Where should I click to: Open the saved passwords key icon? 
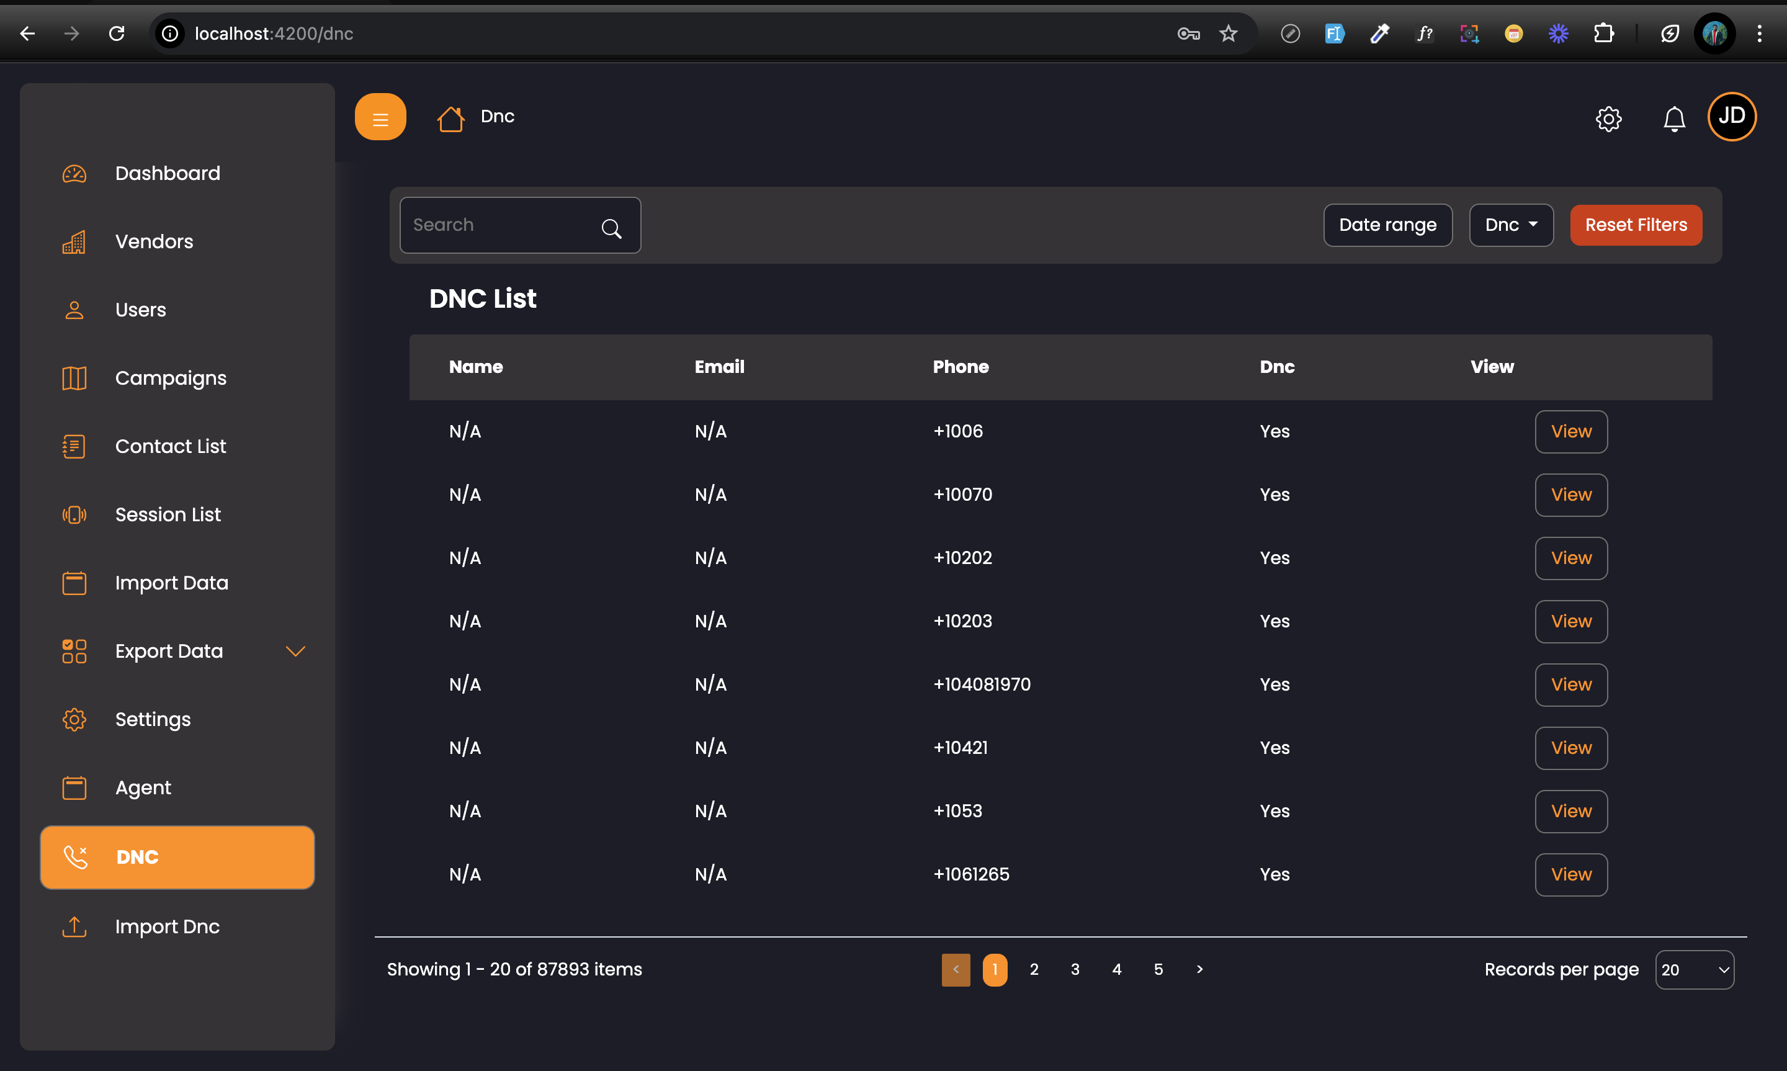[x=1188, y=34]
